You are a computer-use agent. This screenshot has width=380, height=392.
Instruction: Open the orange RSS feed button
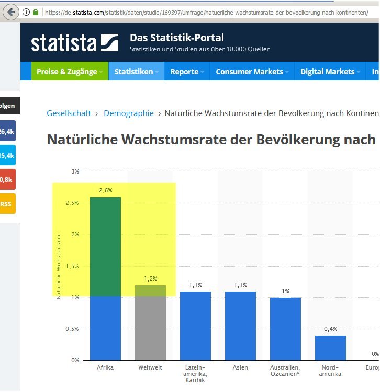coord(7,203)
